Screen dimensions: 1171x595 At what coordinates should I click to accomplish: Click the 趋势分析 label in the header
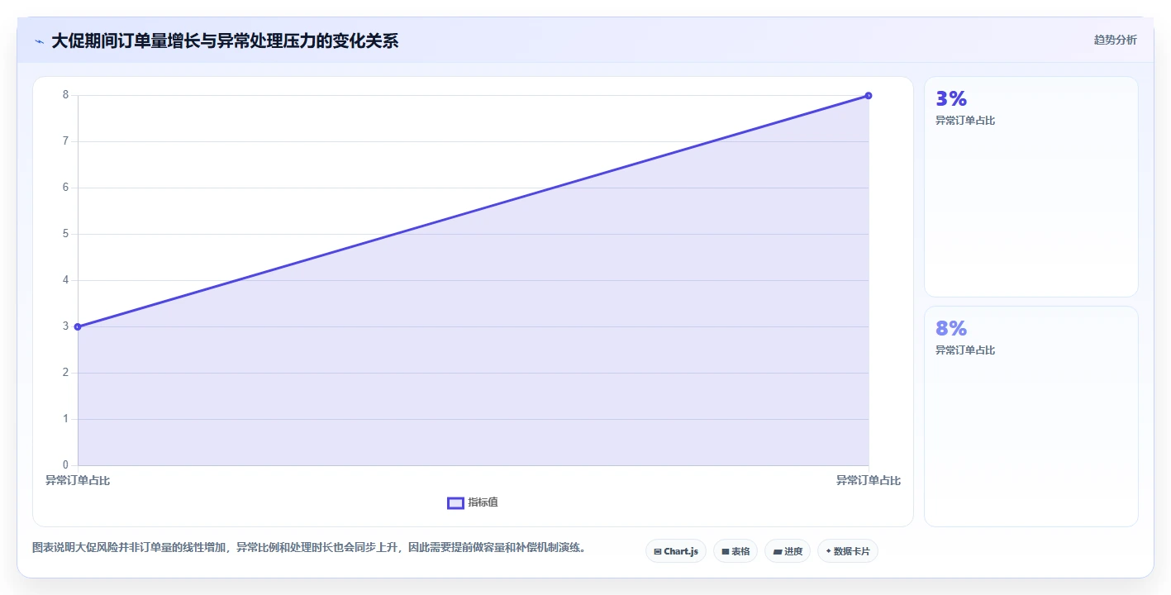coord(1115,40)
